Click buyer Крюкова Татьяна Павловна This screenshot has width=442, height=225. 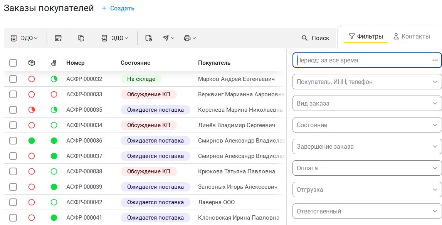click(x=237, y=171)
